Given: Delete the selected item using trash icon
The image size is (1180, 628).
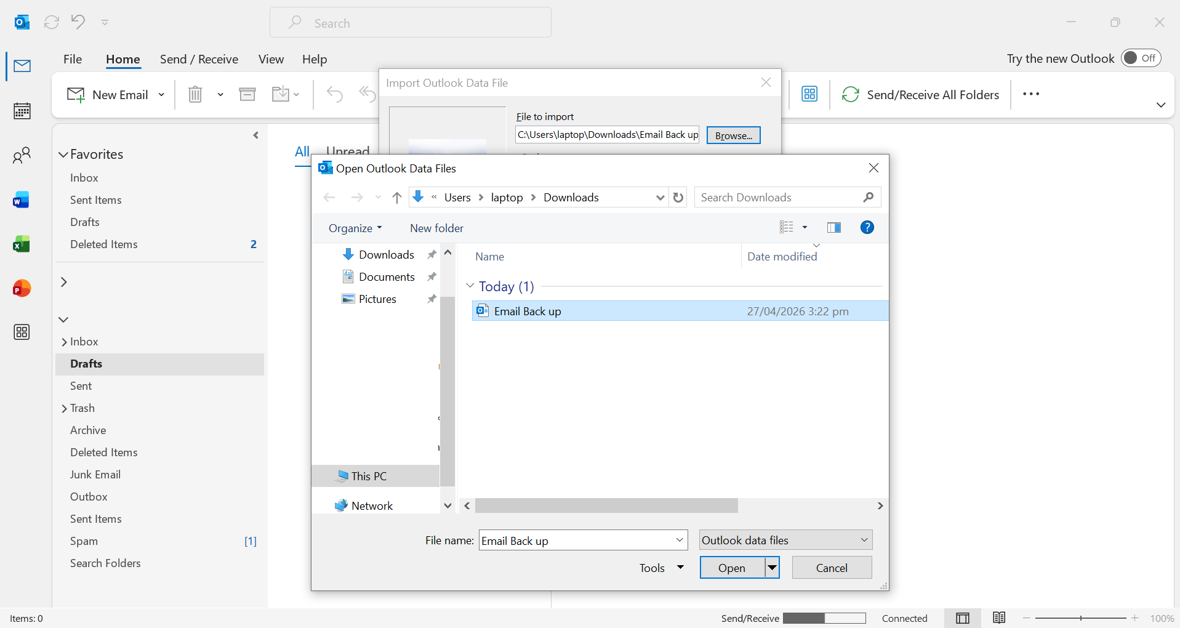Looking at the screenshot, I should click(x=195, y=94).
